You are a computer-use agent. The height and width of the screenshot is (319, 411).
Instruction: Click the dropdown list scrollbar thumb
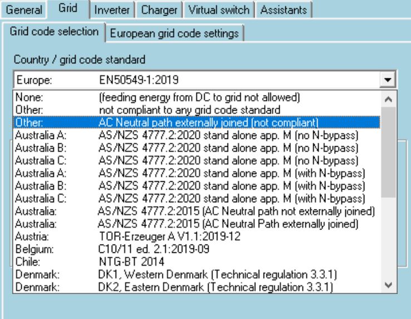point(388,152)
